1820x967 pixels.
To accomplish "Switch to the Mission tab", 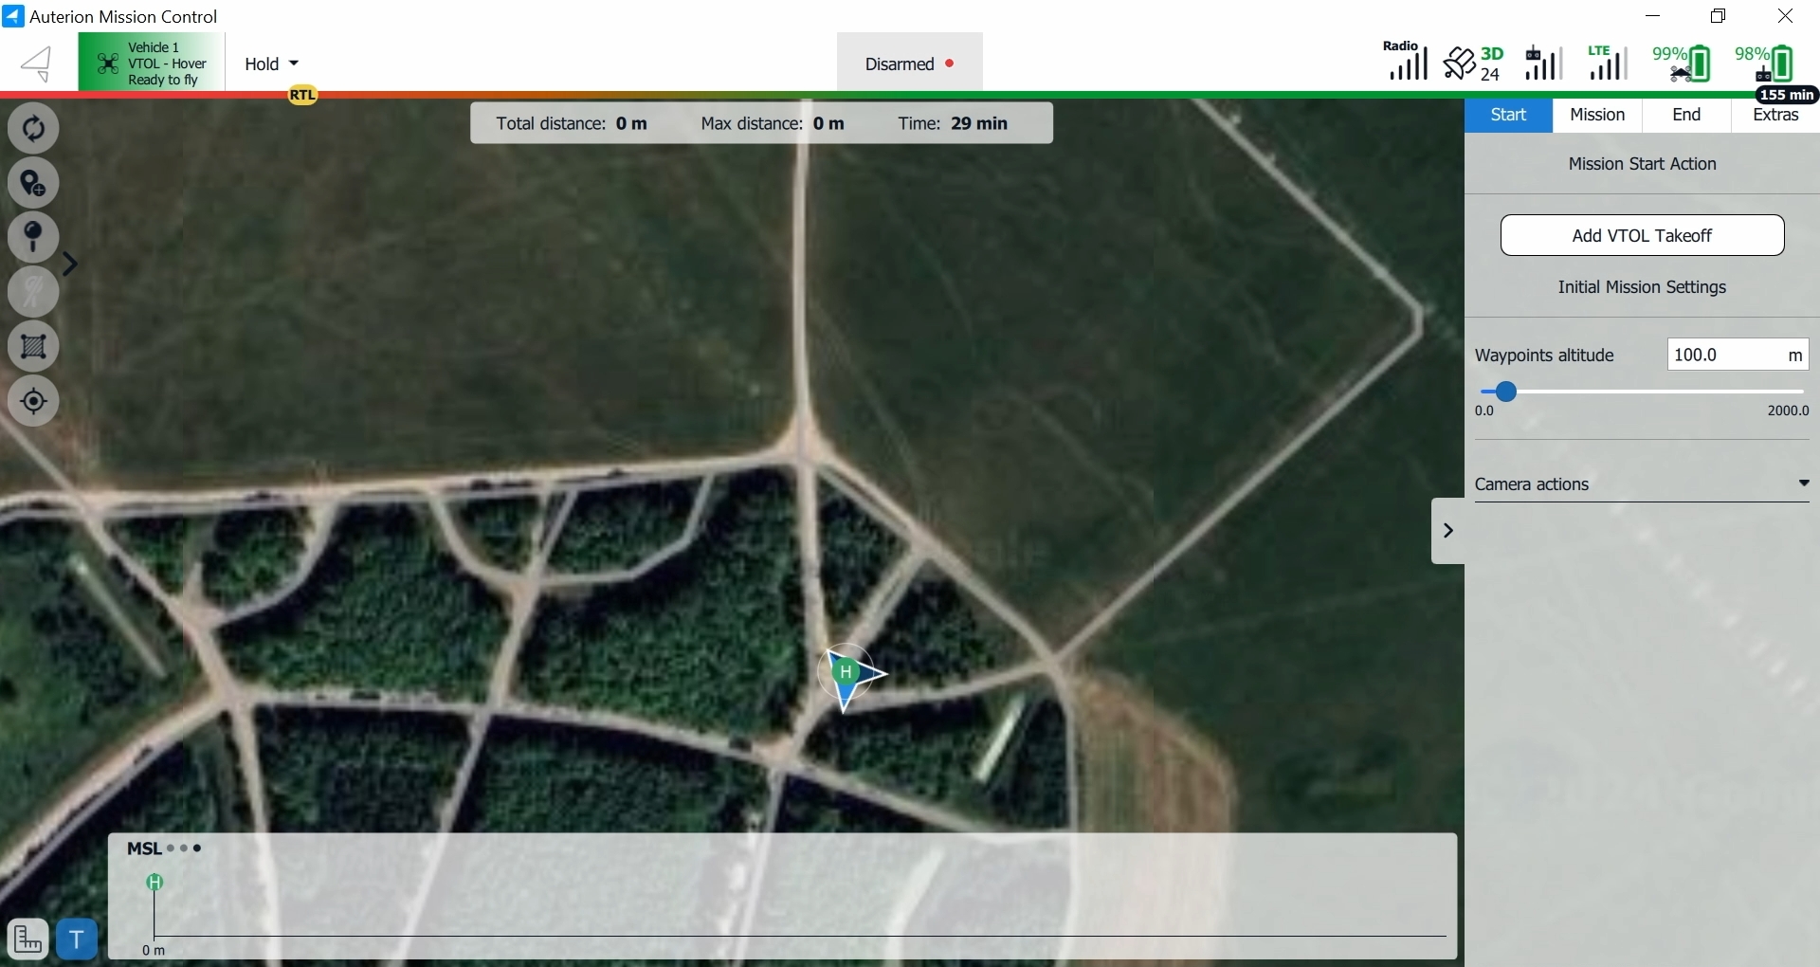I will (1596, 115).
